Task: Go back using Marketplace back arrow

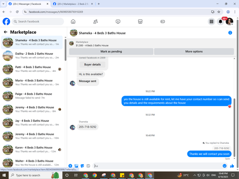Action: pos(6,32)
